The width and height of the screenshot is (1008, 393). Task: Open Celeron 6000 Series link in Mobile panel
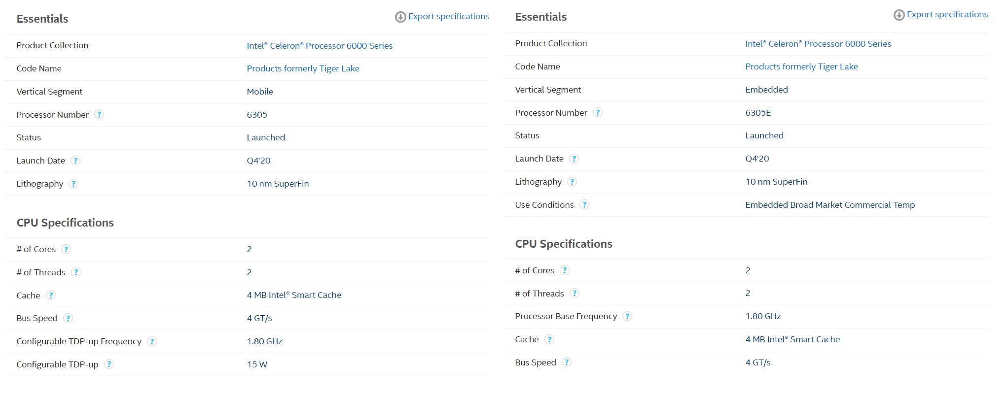click(x=320, y=46)
